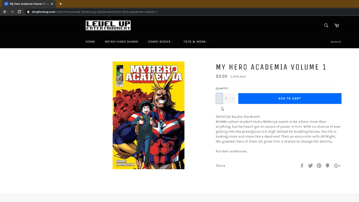Open the search icon in header
Image resolution: width=359 pixels, height=202 pixels.
coord(326,26)
